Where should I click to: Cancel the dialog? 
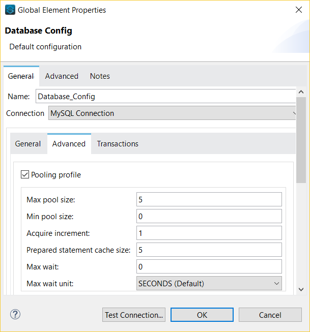[x=270, y=315]
